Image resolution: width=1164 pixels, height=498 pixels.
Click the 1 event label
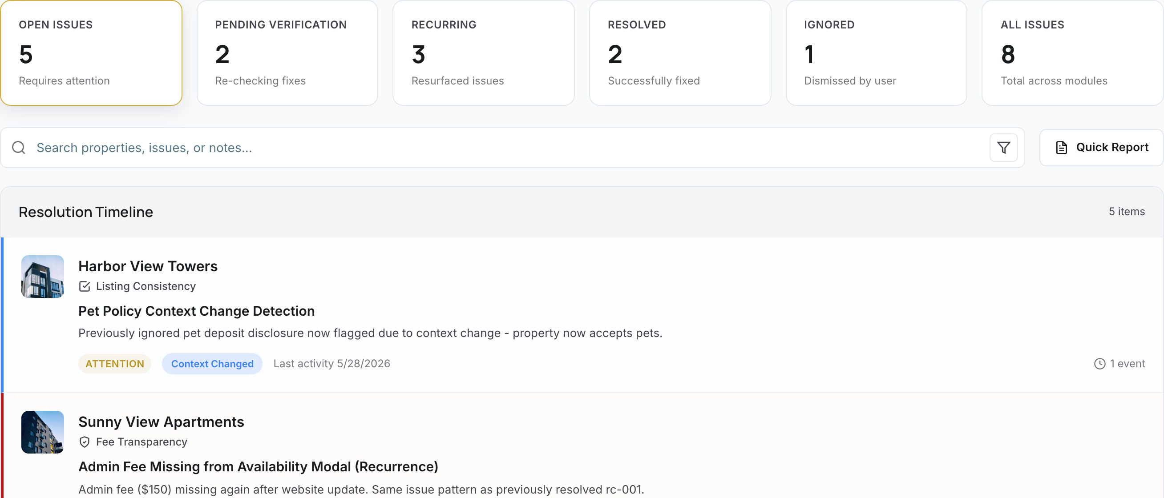1127,364
